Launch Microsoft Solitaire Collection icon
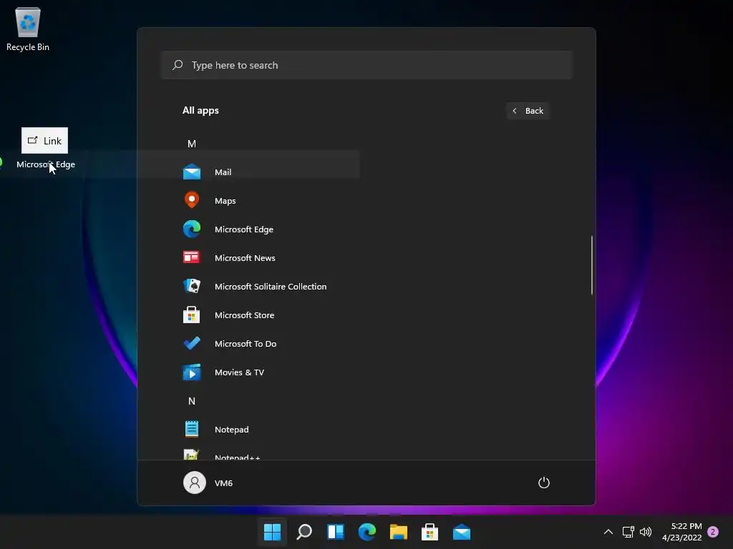 click(x=192, y=286)
